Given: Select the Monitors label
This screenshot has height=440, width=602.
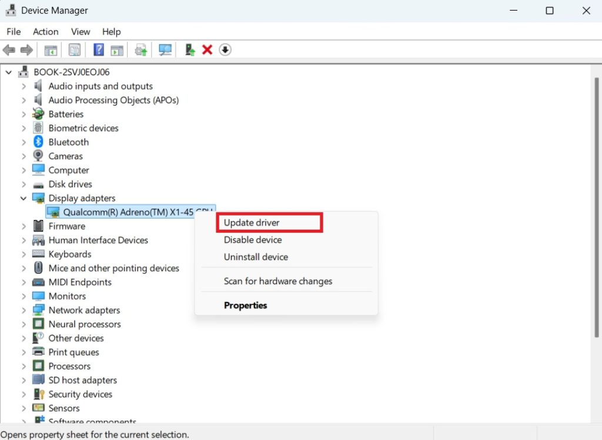Looking at the screenshot, I should pyautogui.click(x=67, y=296).
